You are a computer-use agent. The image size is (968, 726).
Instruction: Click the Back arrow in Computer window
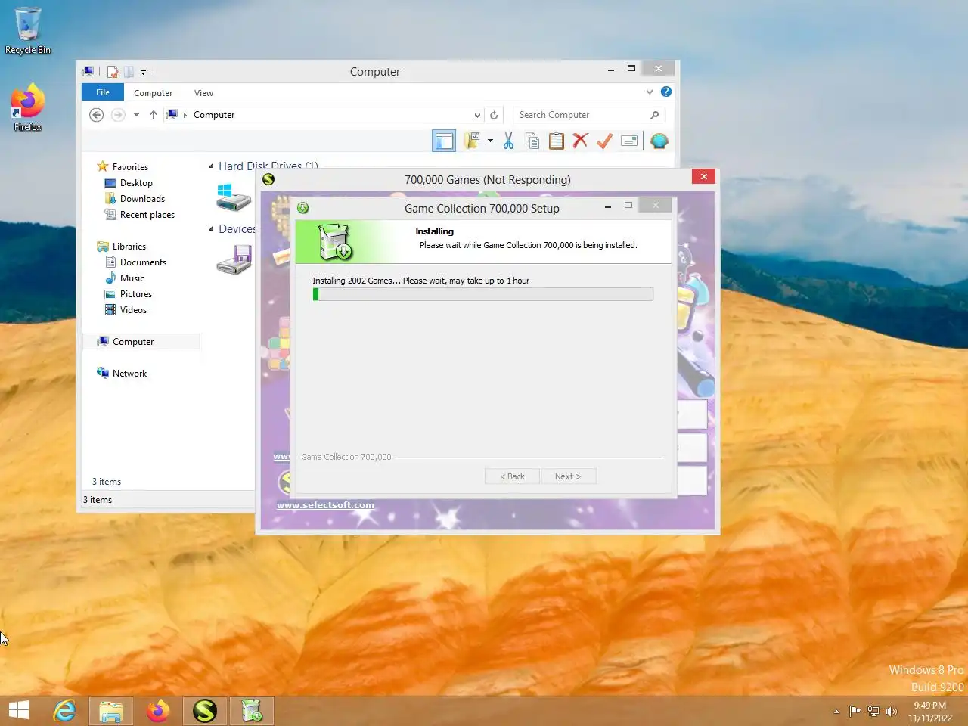[x=96, y=115]
